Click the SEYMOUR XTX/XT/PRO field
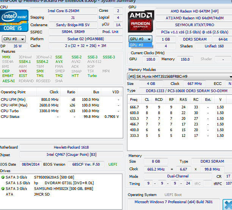 (x=194, y=25)
